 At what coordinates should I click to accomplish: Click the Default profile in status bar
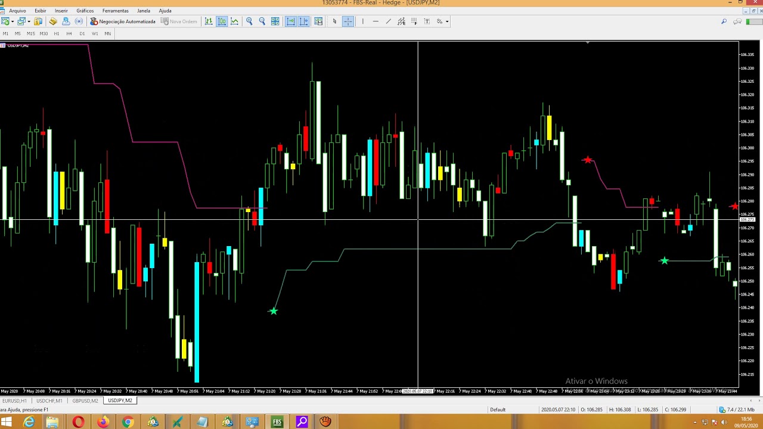(x=498, y=410)
